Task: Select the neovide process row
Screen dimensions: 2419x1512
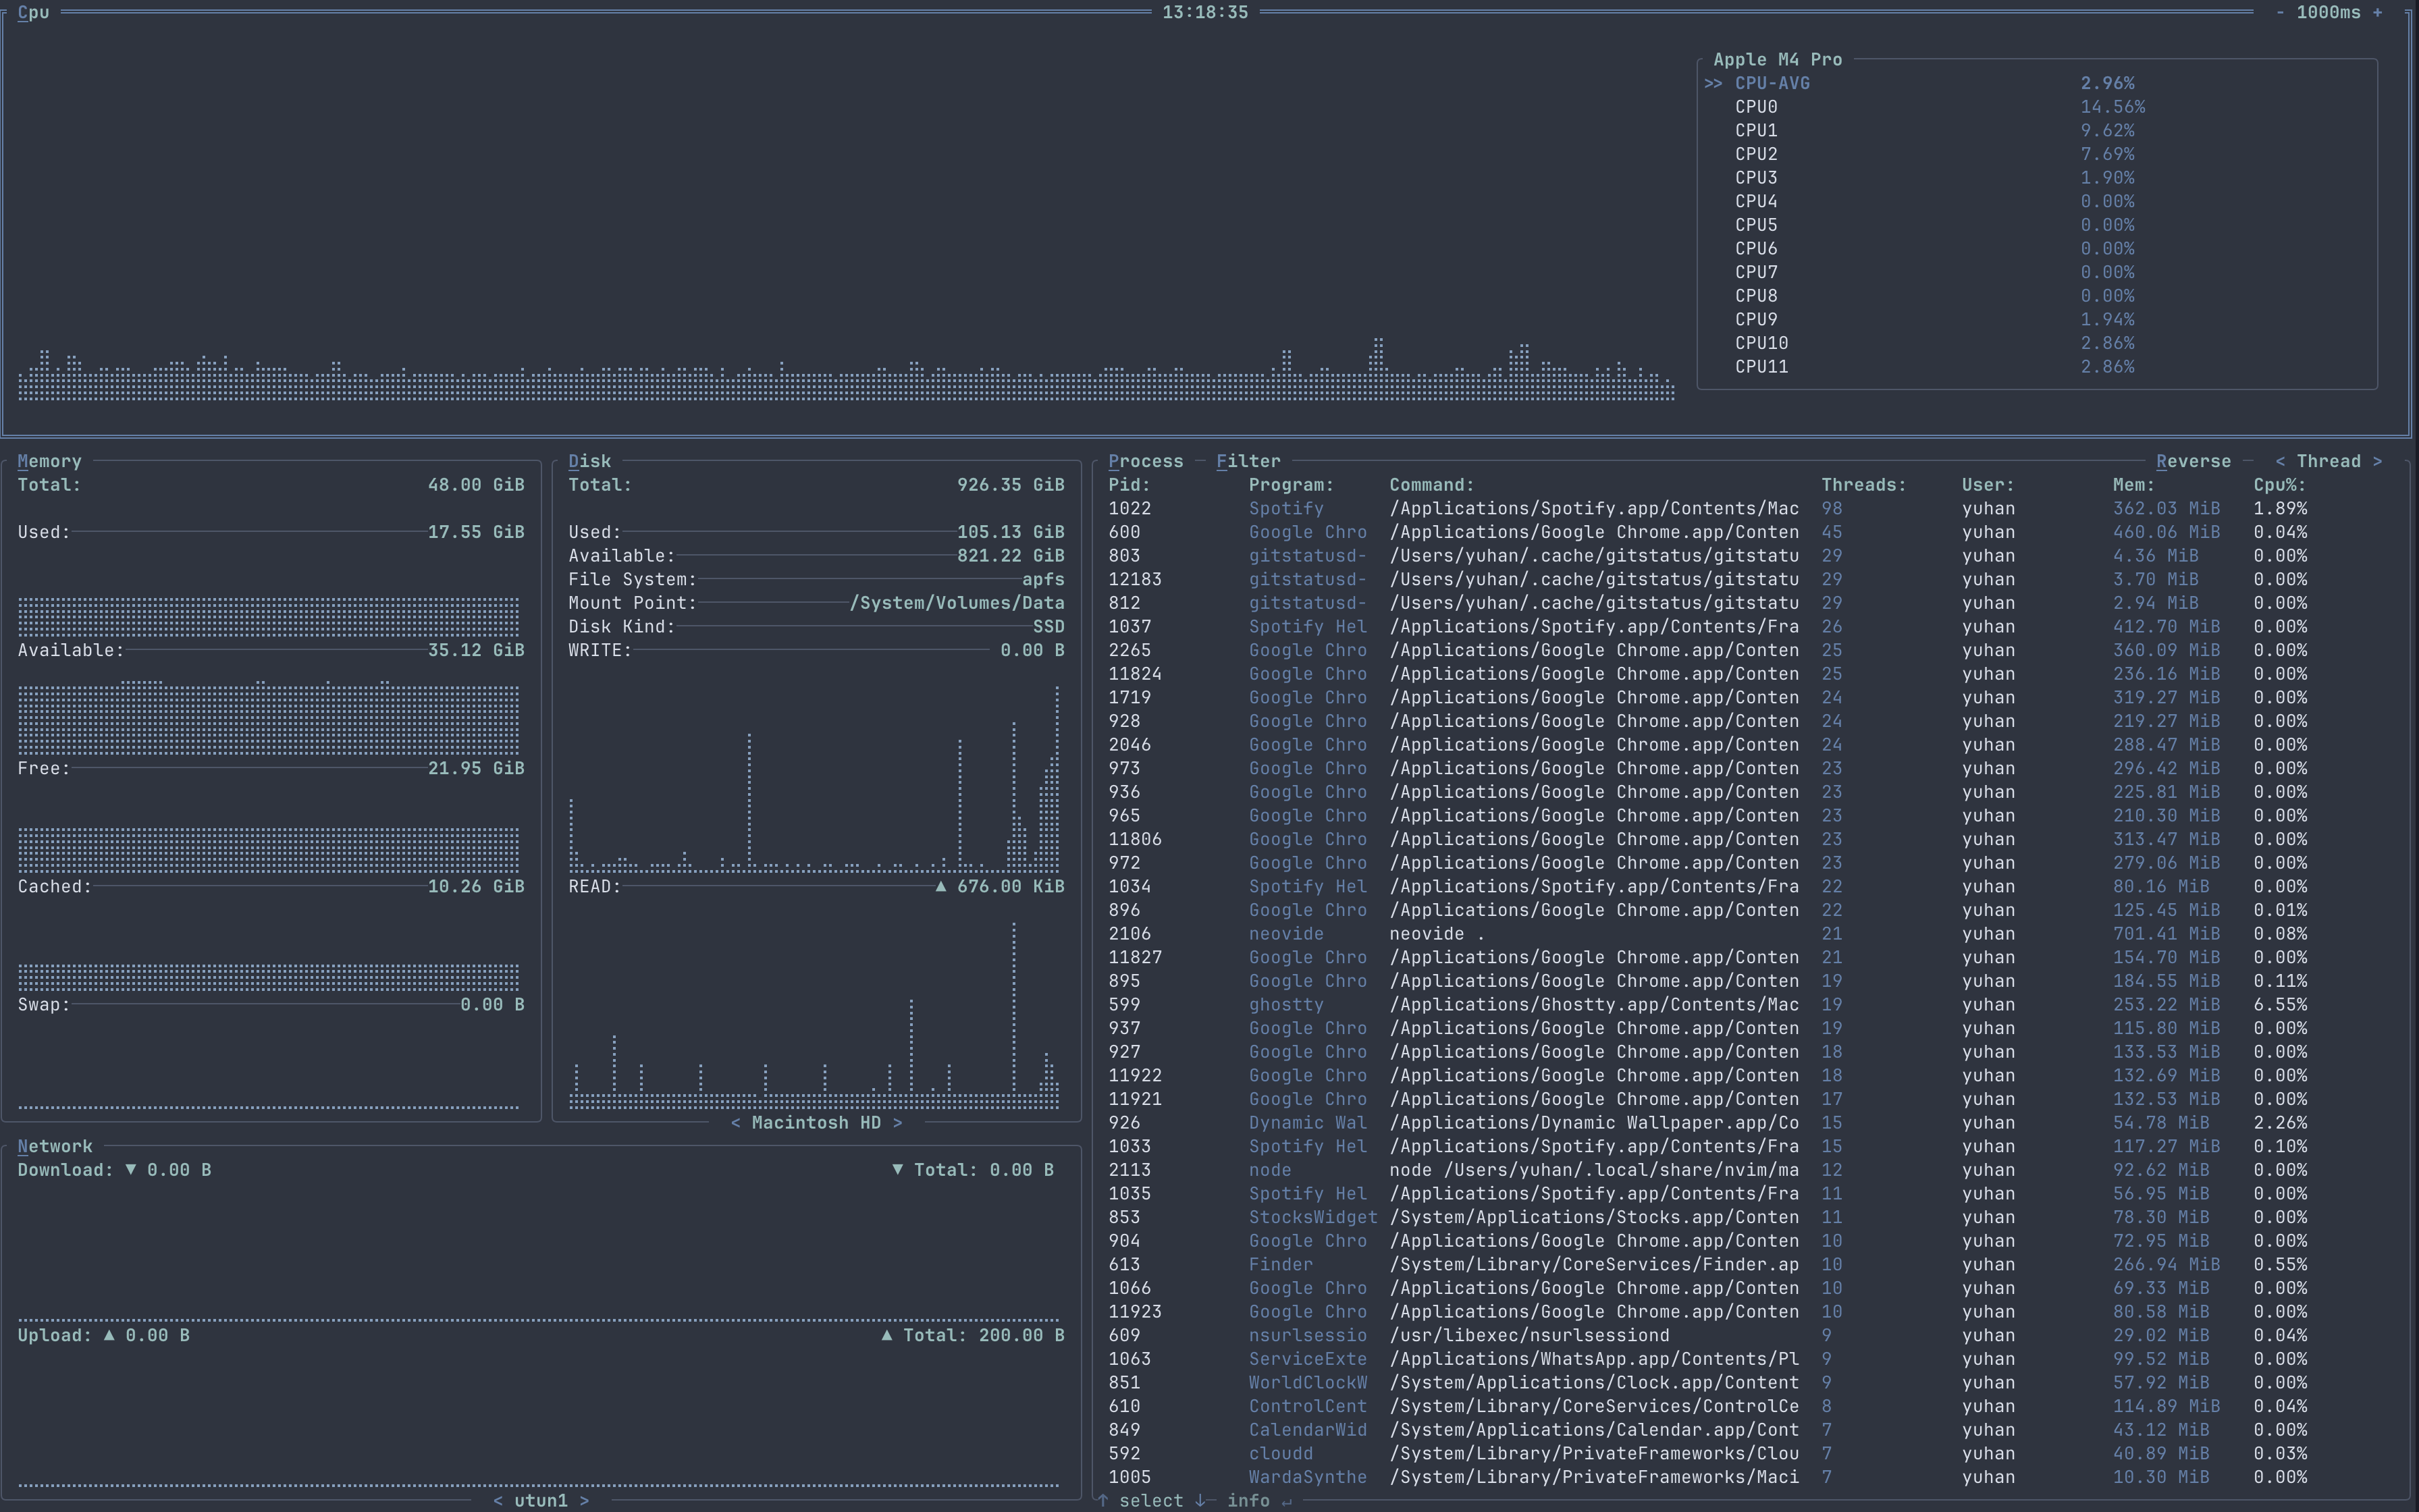Action: coord(1285,933)
